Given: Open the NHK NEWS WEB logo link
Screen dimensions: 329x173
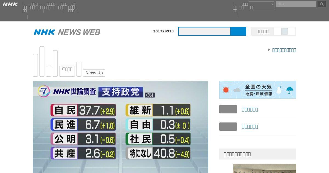Looking at the screenshot, I should [67, 32].
